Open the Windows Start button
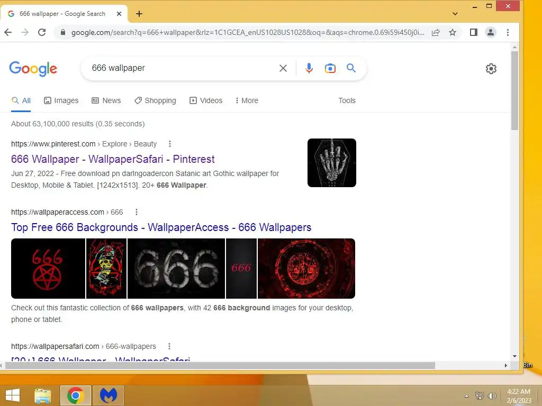The height and width of the screenshot is (406, 542). (13, 395)
